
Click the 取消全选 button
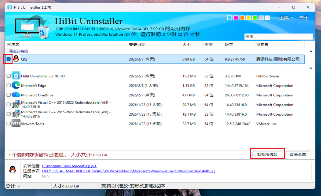click(x=298, y=154)
